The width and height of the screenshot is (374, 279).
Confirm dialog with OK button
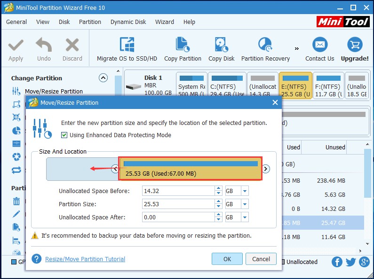227,259
